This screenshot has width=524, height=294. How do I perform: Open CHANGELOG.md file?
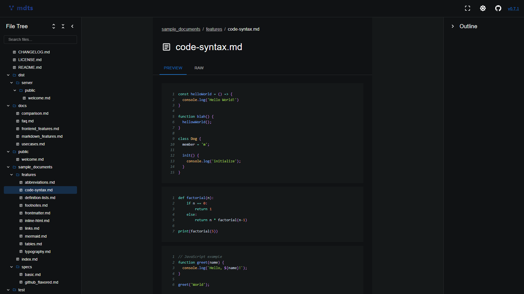[34, 52]
